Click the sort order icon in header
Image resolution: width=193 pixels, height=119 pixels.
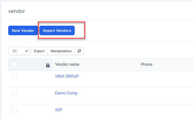point(48,65)
